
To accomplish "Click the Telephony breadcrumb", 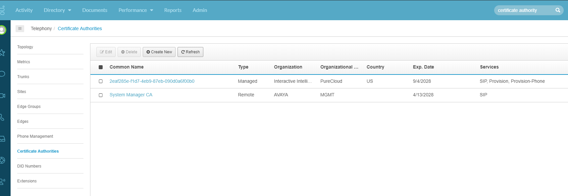I will click(41, 28).
